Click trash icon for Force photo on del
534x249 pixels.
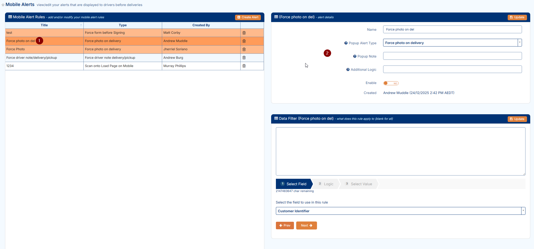click(x=244, y=41)
